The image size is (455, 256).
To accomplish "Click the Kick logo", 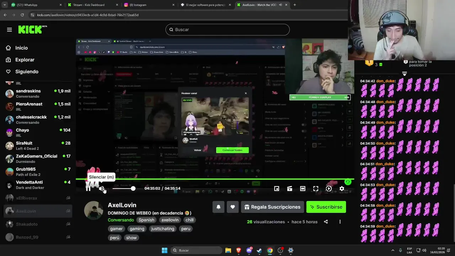I will tap(32, 30).
